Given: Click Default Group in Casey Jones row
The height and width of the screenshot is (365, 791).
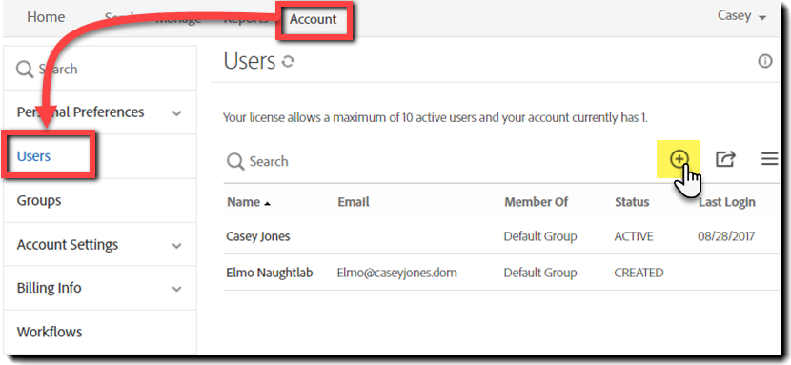Looking at the screenshot, I should click(x=540, y=236).
